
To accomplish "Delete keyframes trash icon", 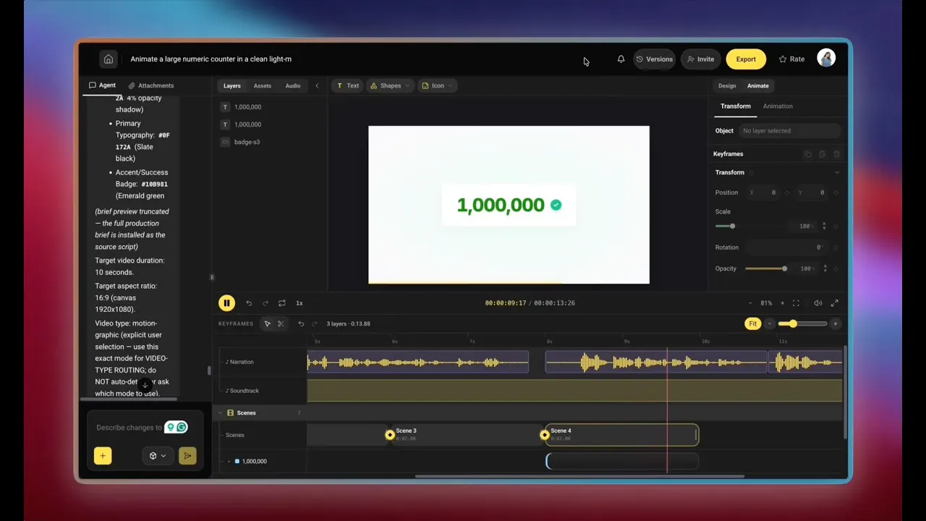I will tap(836, 154).
